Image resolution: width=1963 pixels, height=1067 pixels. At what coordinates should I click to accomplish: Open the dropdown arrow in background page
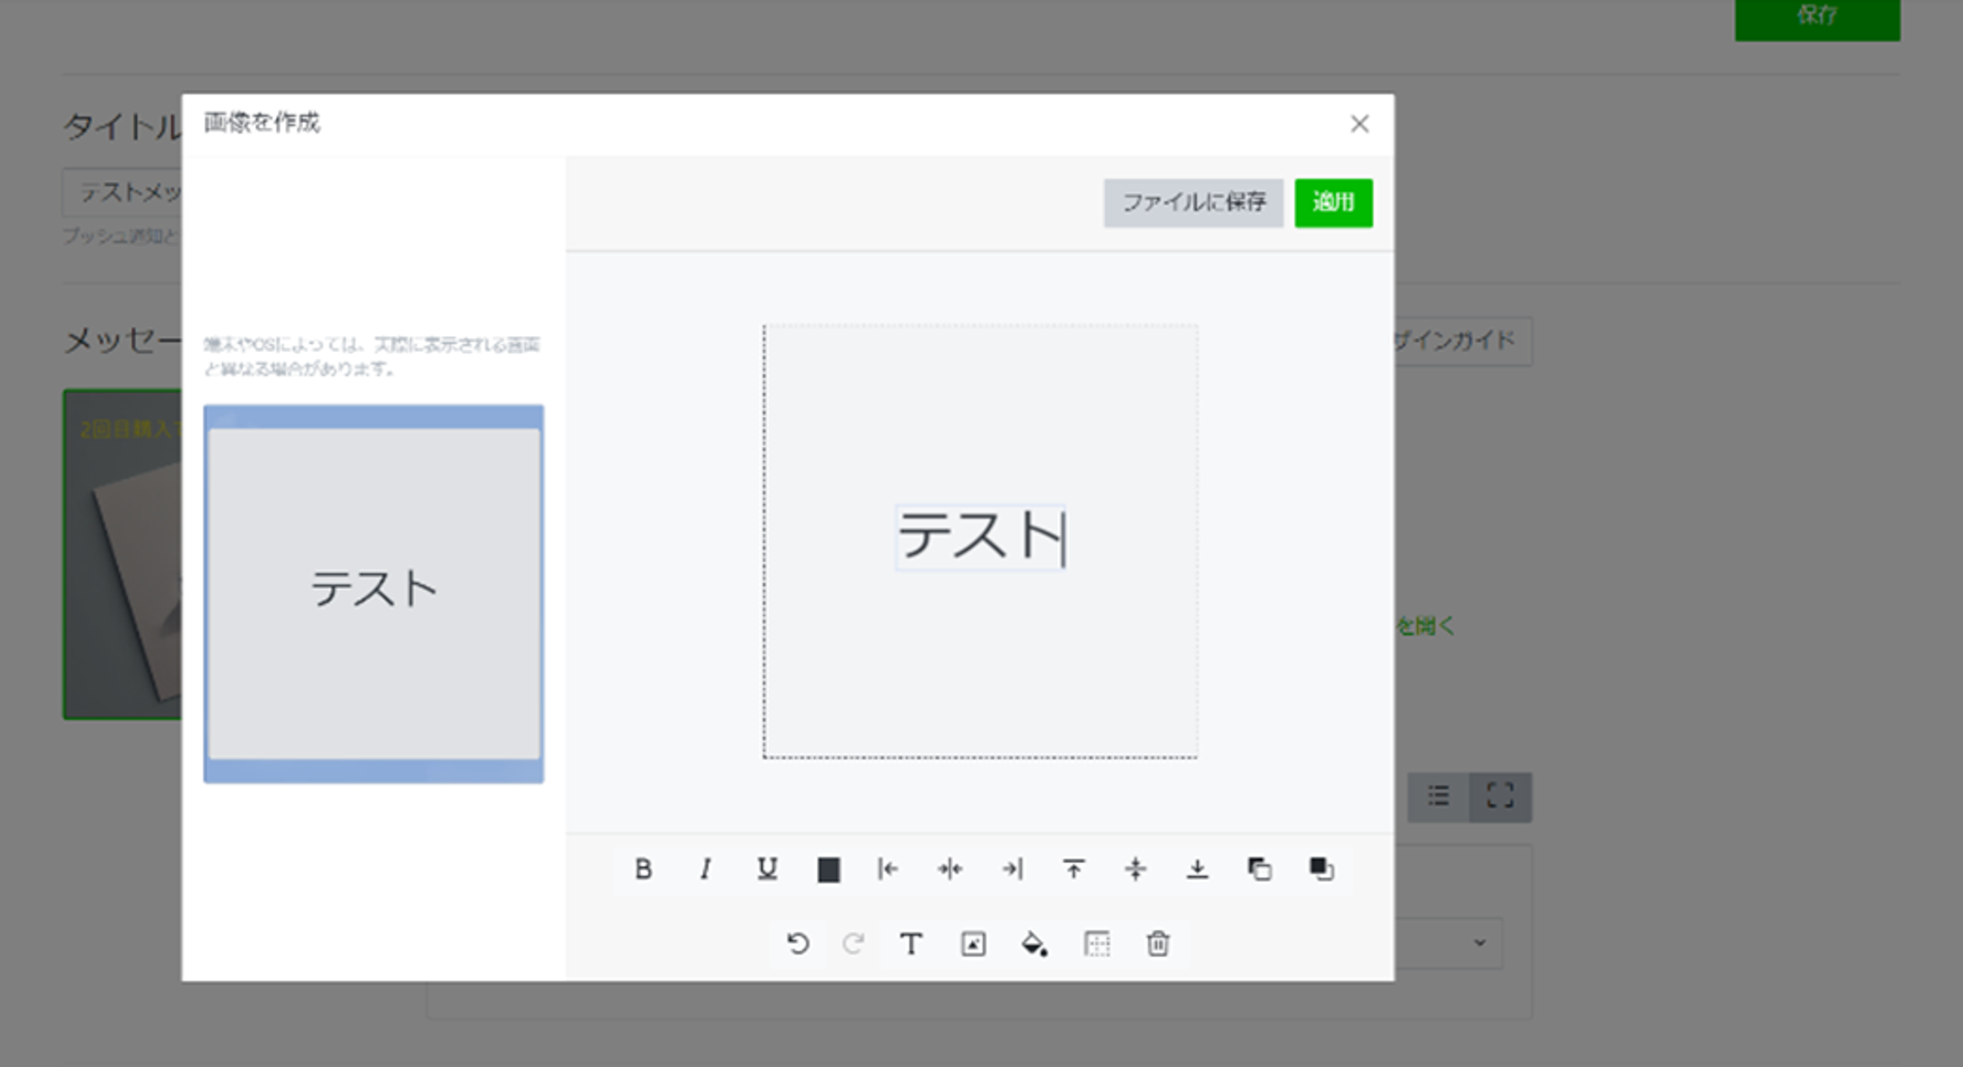[1480, 943]
